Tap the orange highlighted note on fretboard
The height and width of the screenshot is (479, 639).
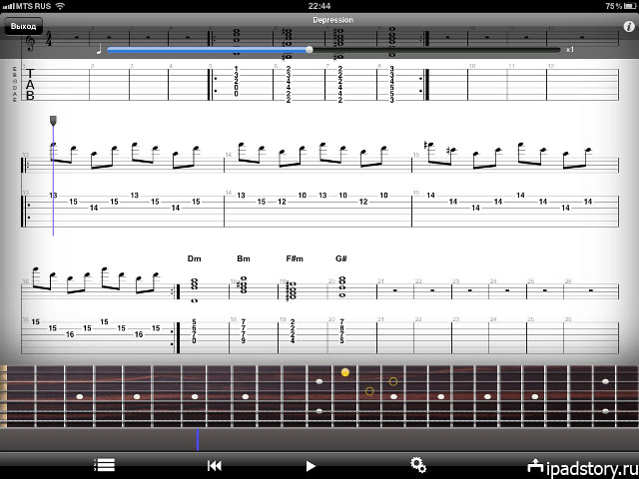pyautogui.click(x=345, y=372)
